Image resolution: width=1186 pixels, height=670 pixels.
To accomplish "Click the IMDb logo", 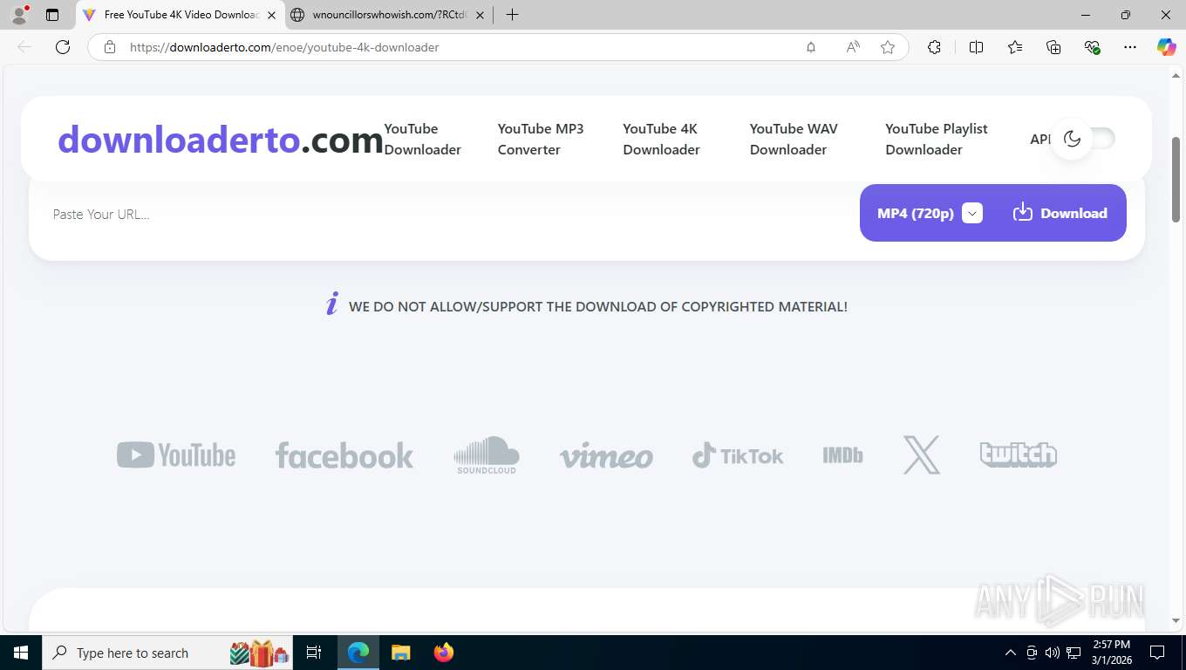I will pos(842,455).
